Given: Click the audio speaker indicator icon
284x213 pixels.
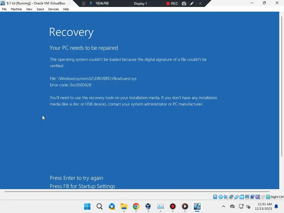Looking at the screenshot, I should 226,197.
